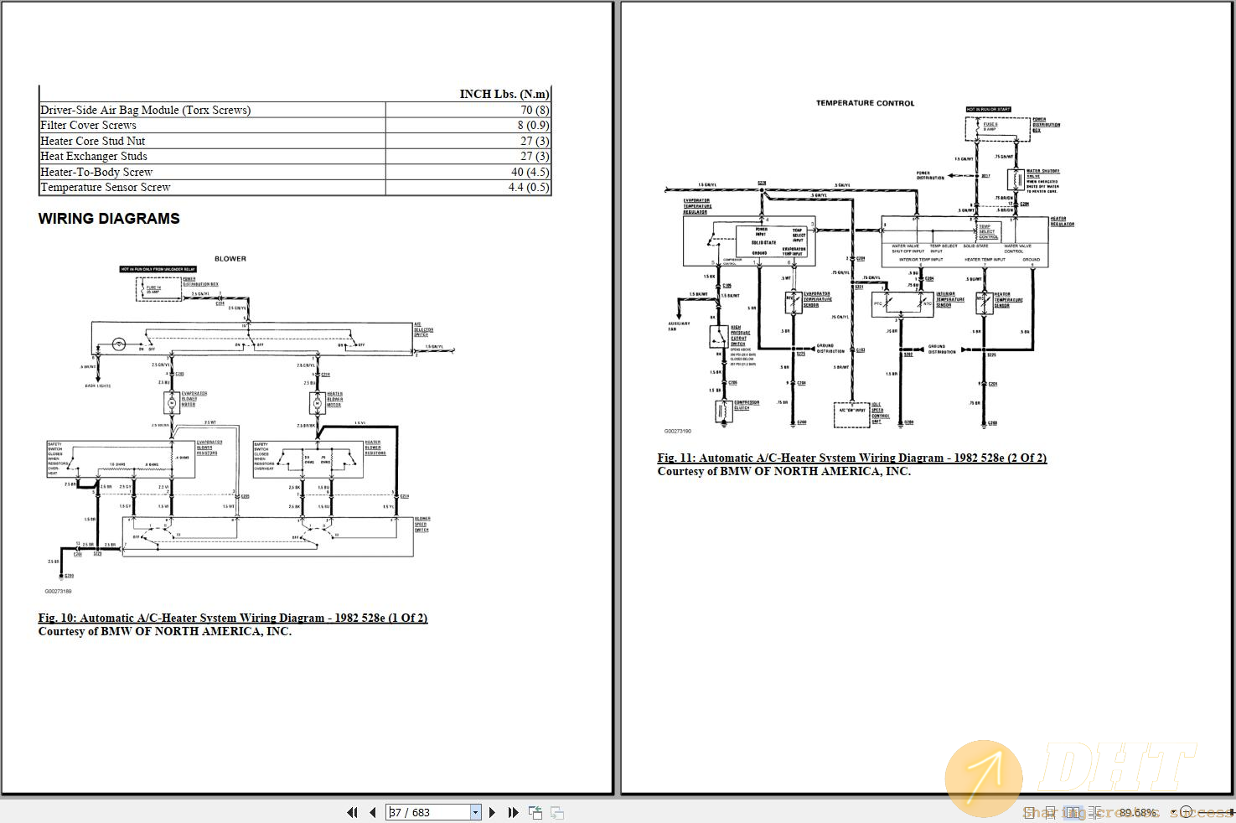Select the Temperature Sensor Screw cell
Viewport: 1236px width, 823px height.
pos(212,187)
